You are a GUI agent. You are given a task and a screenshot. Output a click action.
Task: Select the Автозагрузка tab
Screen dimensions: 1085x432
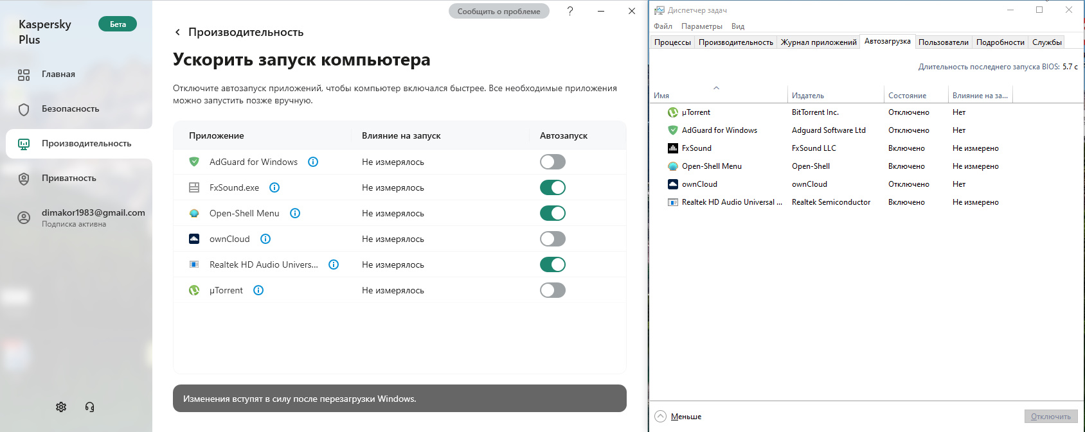(x=887, y=41)
